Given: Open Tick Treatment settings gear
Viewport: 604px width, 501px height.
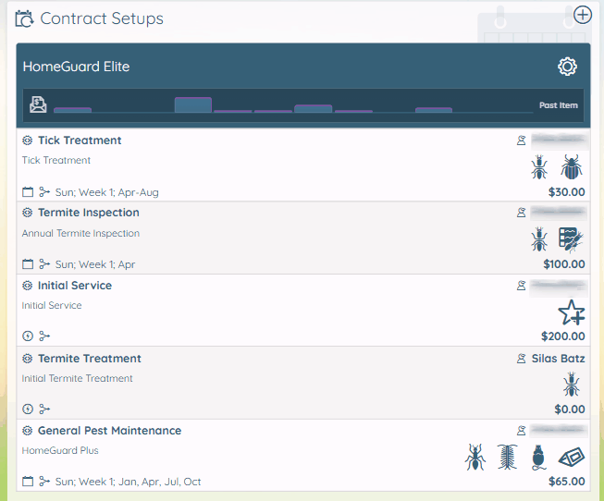Looking at the screenshot, I should 28,141.
